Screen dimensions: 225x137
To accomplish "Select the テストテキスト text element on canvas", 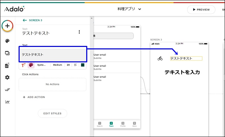I will pos(186,59).
